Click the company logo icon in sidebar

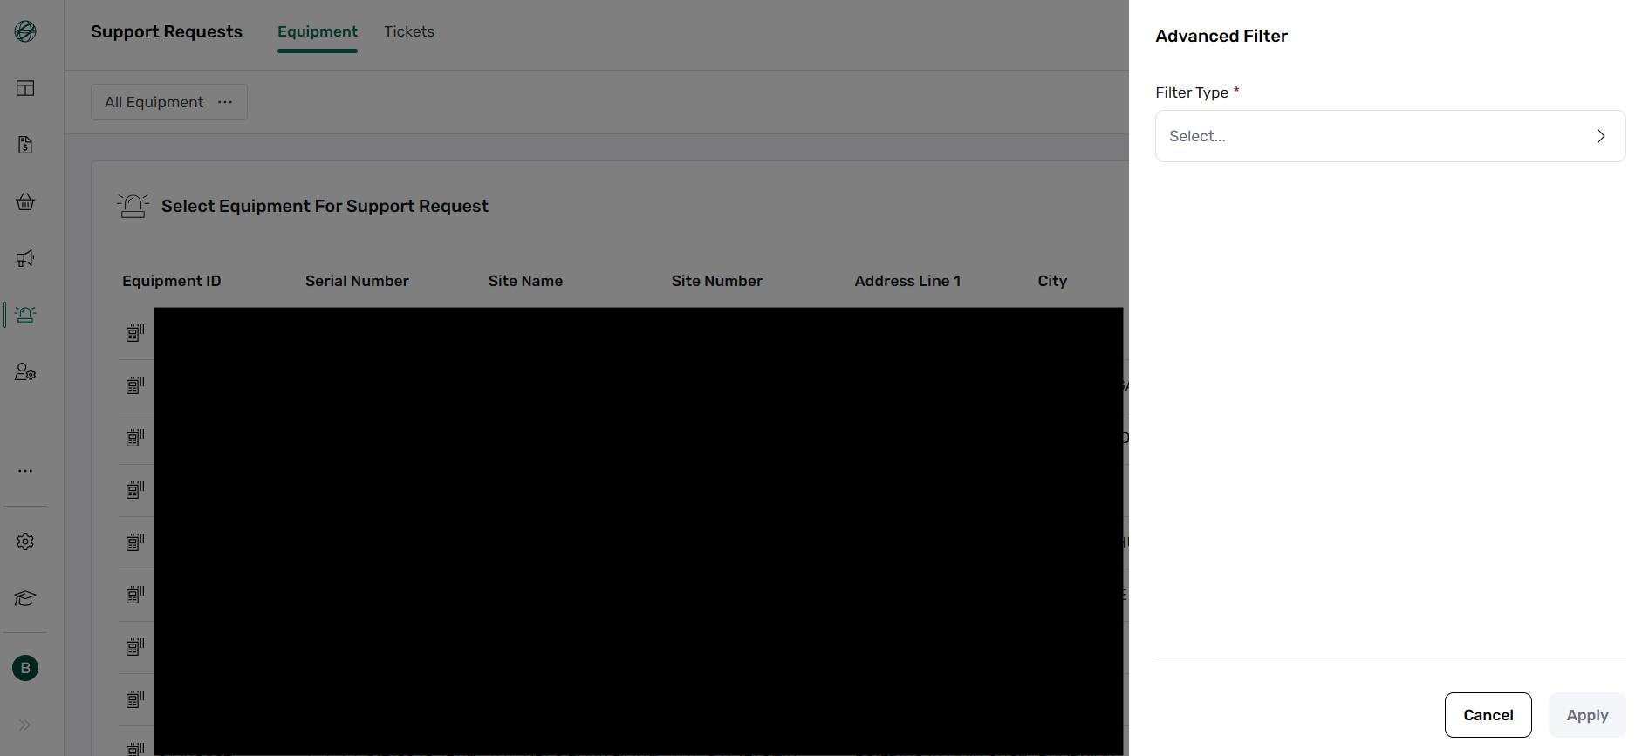click(x=25, y=31)
